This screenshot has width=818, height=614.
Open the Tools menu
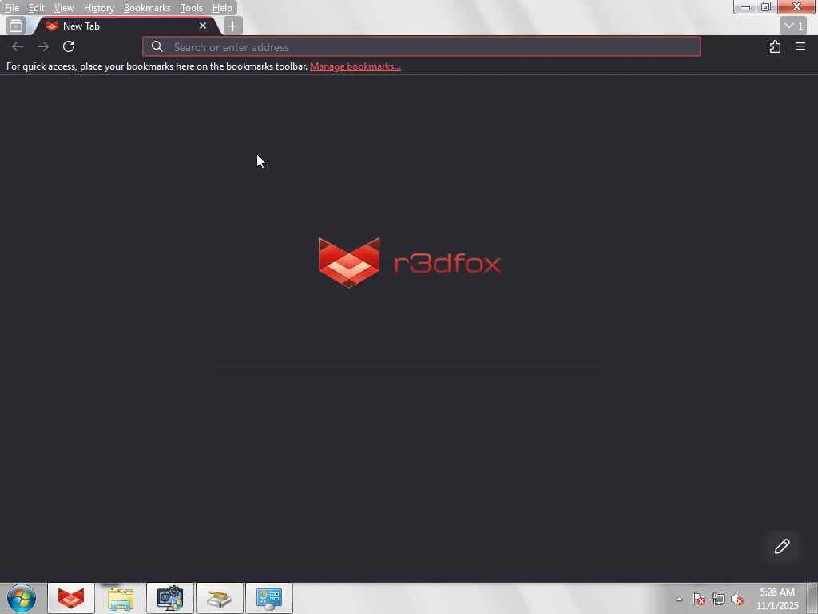[191, 8]
